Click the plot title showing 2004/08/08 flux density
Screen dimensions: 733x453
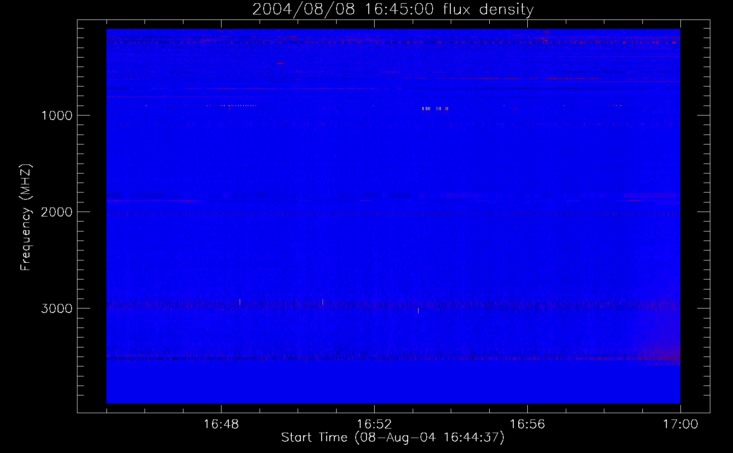[393, 9]
